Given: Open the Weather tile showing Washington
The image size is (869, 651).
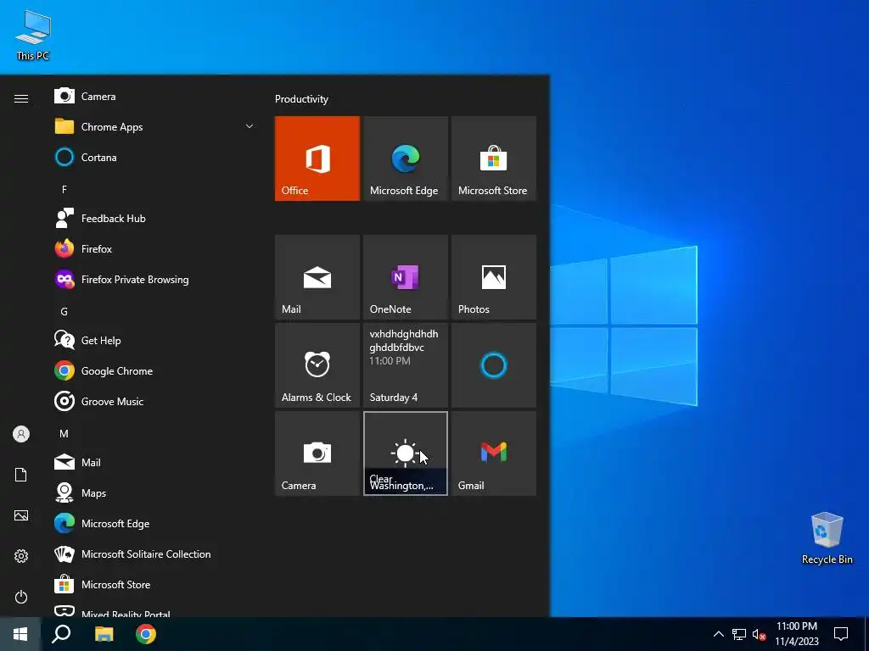Looking at the screenshot, I should point(405,453).
